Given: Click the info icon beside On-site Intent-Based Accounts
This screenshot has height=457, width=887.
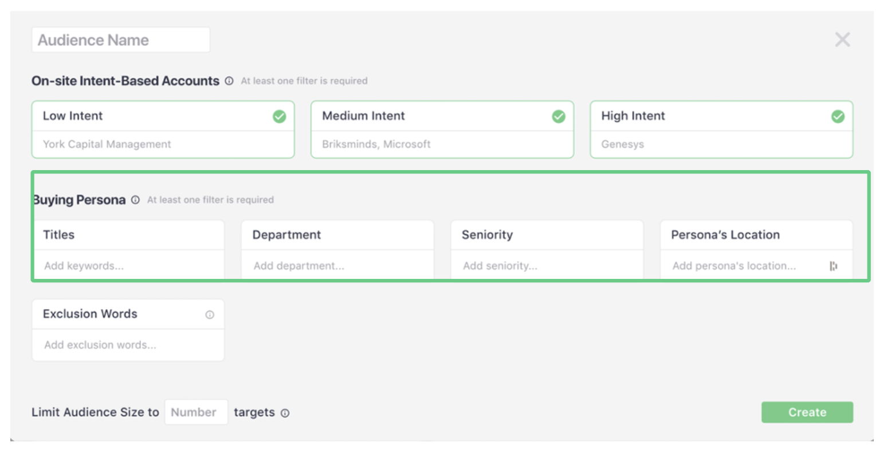Looking at the screenshot, I should point(229,81).
